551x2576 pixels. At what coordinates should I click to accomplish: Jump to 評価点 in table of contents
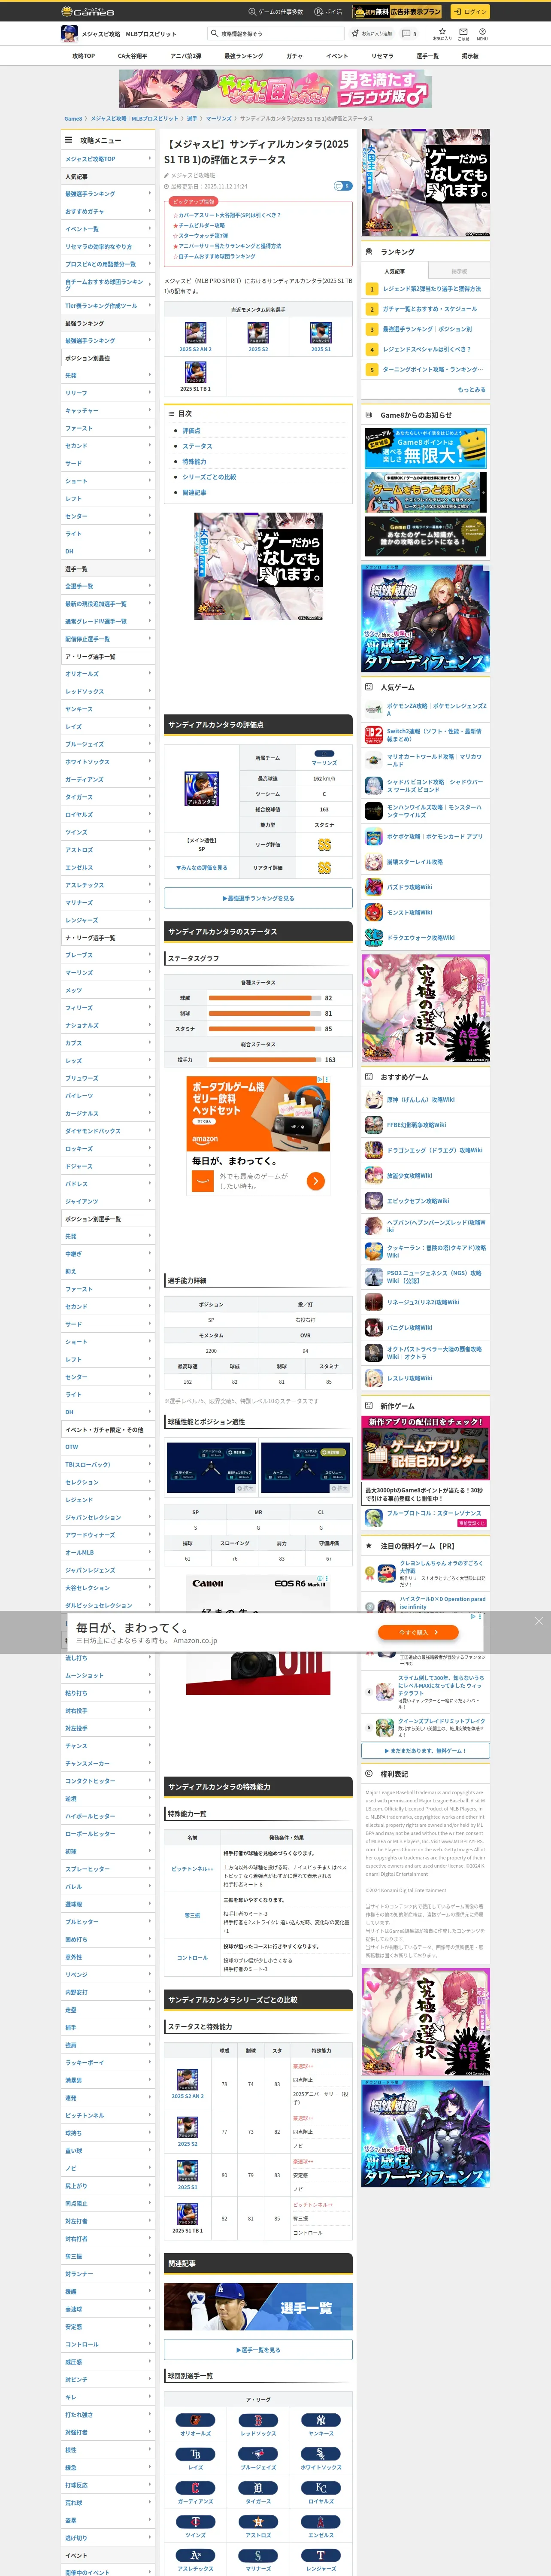pyautogui.click(x=191, y=430)
